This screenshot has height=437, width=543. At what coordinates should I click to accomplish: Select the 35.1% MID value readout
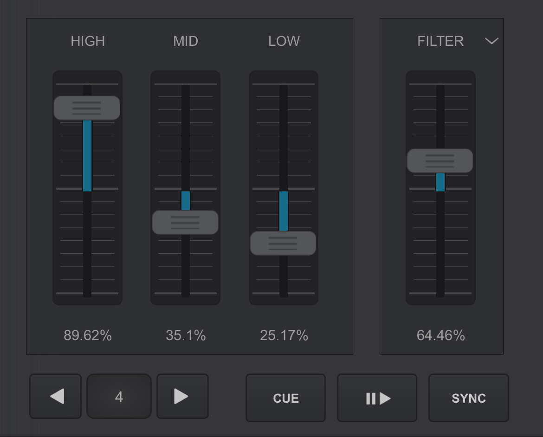pyautogui.click(x=186, y=336)
